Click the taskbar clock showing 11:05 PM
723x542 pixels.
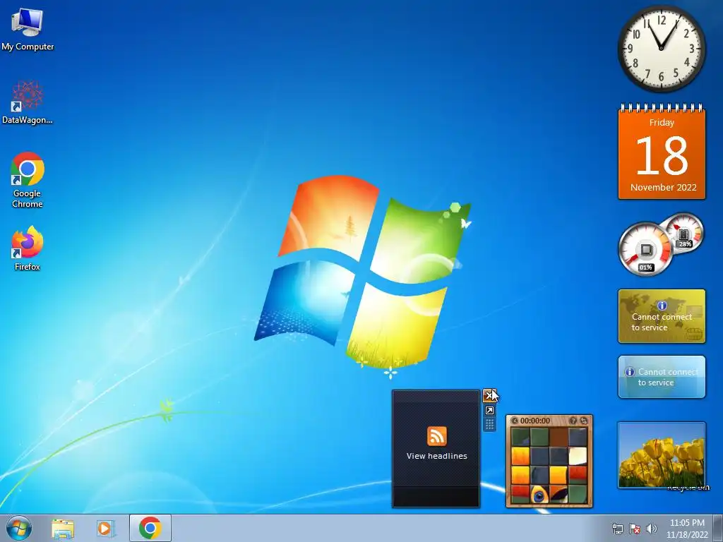click(687, 529)
